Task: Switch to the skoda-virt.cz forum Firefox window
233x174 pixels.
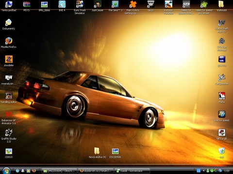Action: point(96,171)
